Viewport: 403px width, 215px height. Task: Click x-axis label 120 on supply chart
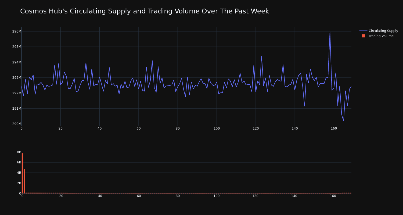[256, 128]
